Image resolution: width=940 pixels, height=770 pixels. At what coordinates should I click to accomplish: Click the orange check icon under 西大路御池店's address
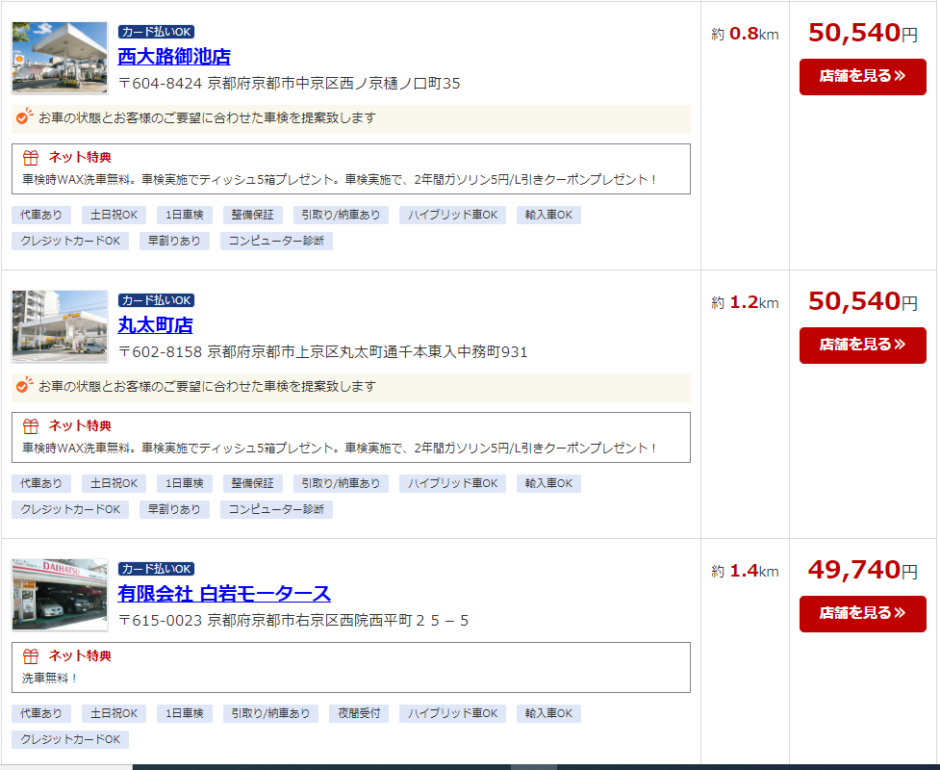(x=24, y=117)
